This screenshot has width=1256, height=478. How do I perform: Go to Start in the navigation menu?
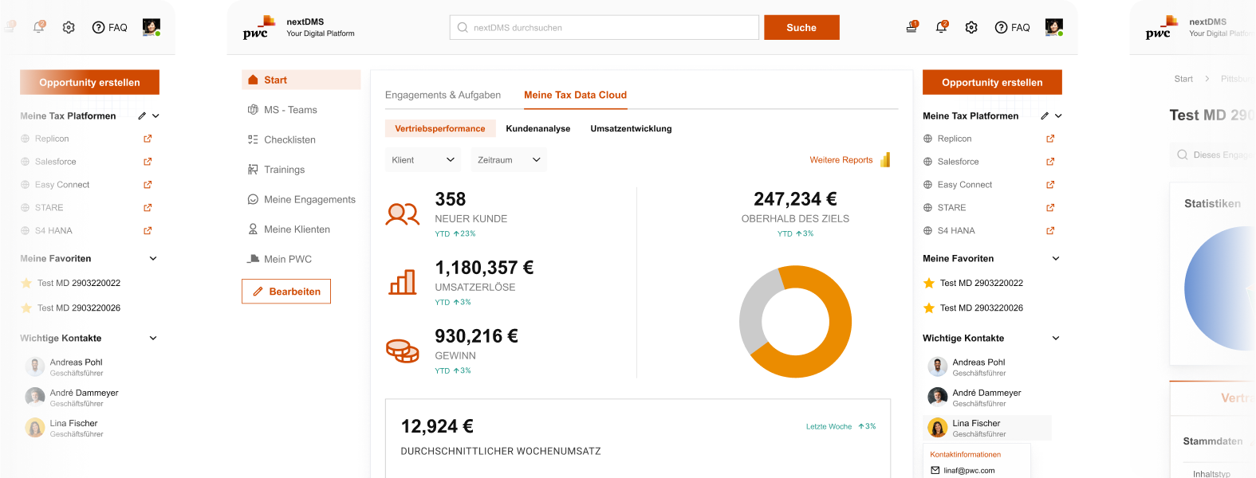coord(301,80)
